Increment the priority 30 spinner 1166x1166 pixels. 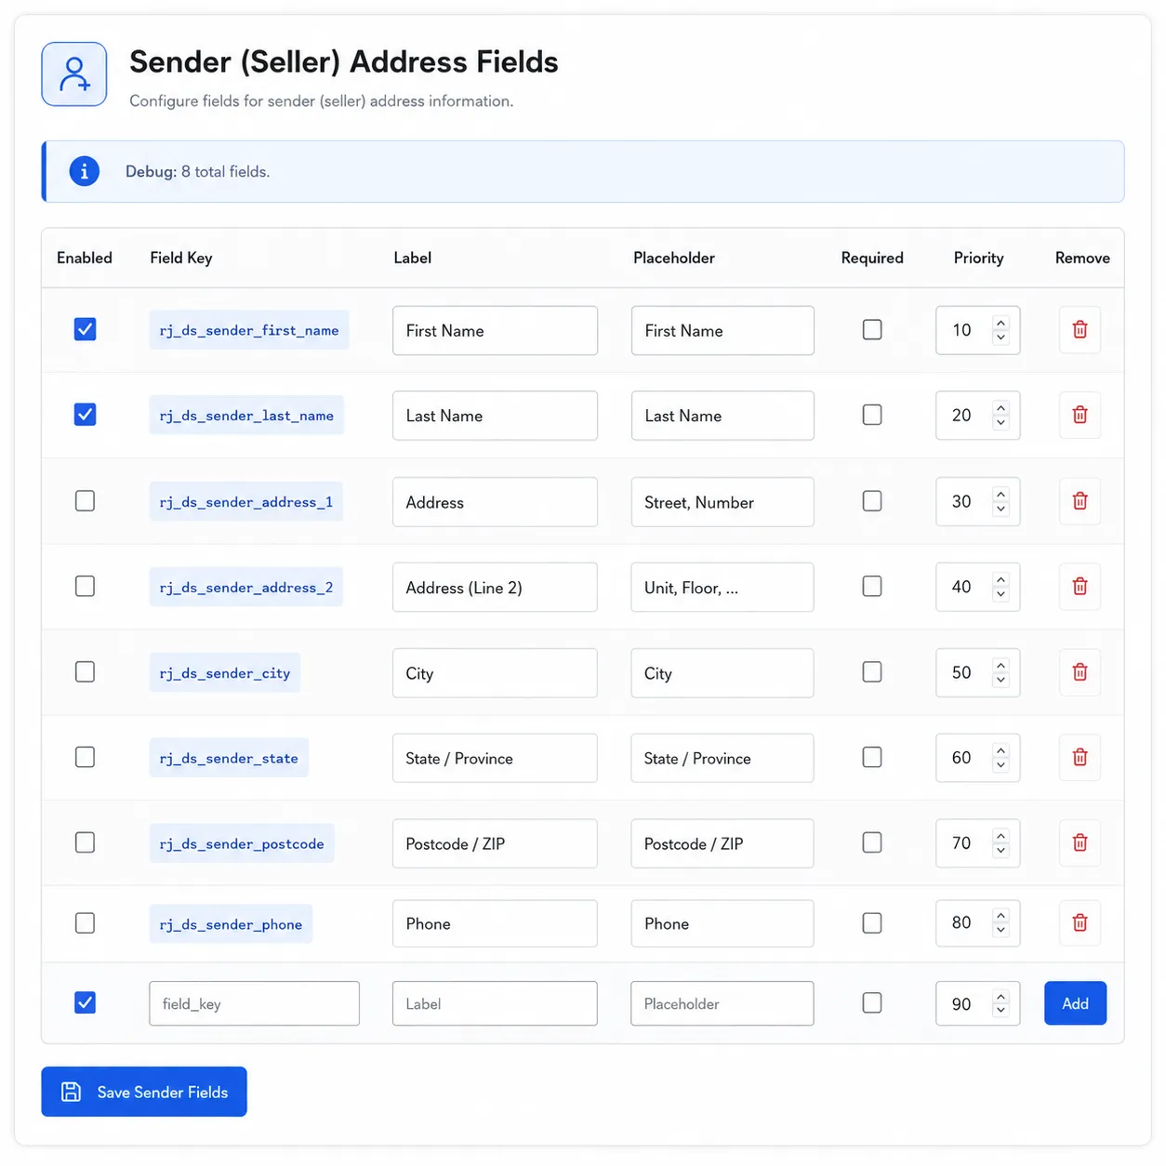click(1000, 495)
